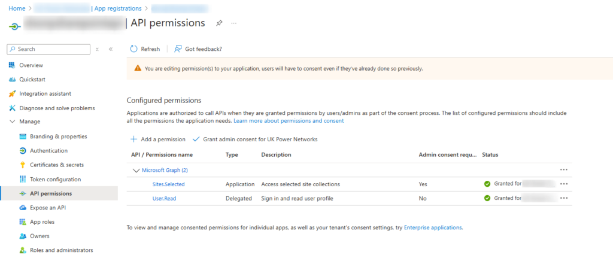Follow the Enterprise applications link
613x261 pixels.
pos(433,227)
